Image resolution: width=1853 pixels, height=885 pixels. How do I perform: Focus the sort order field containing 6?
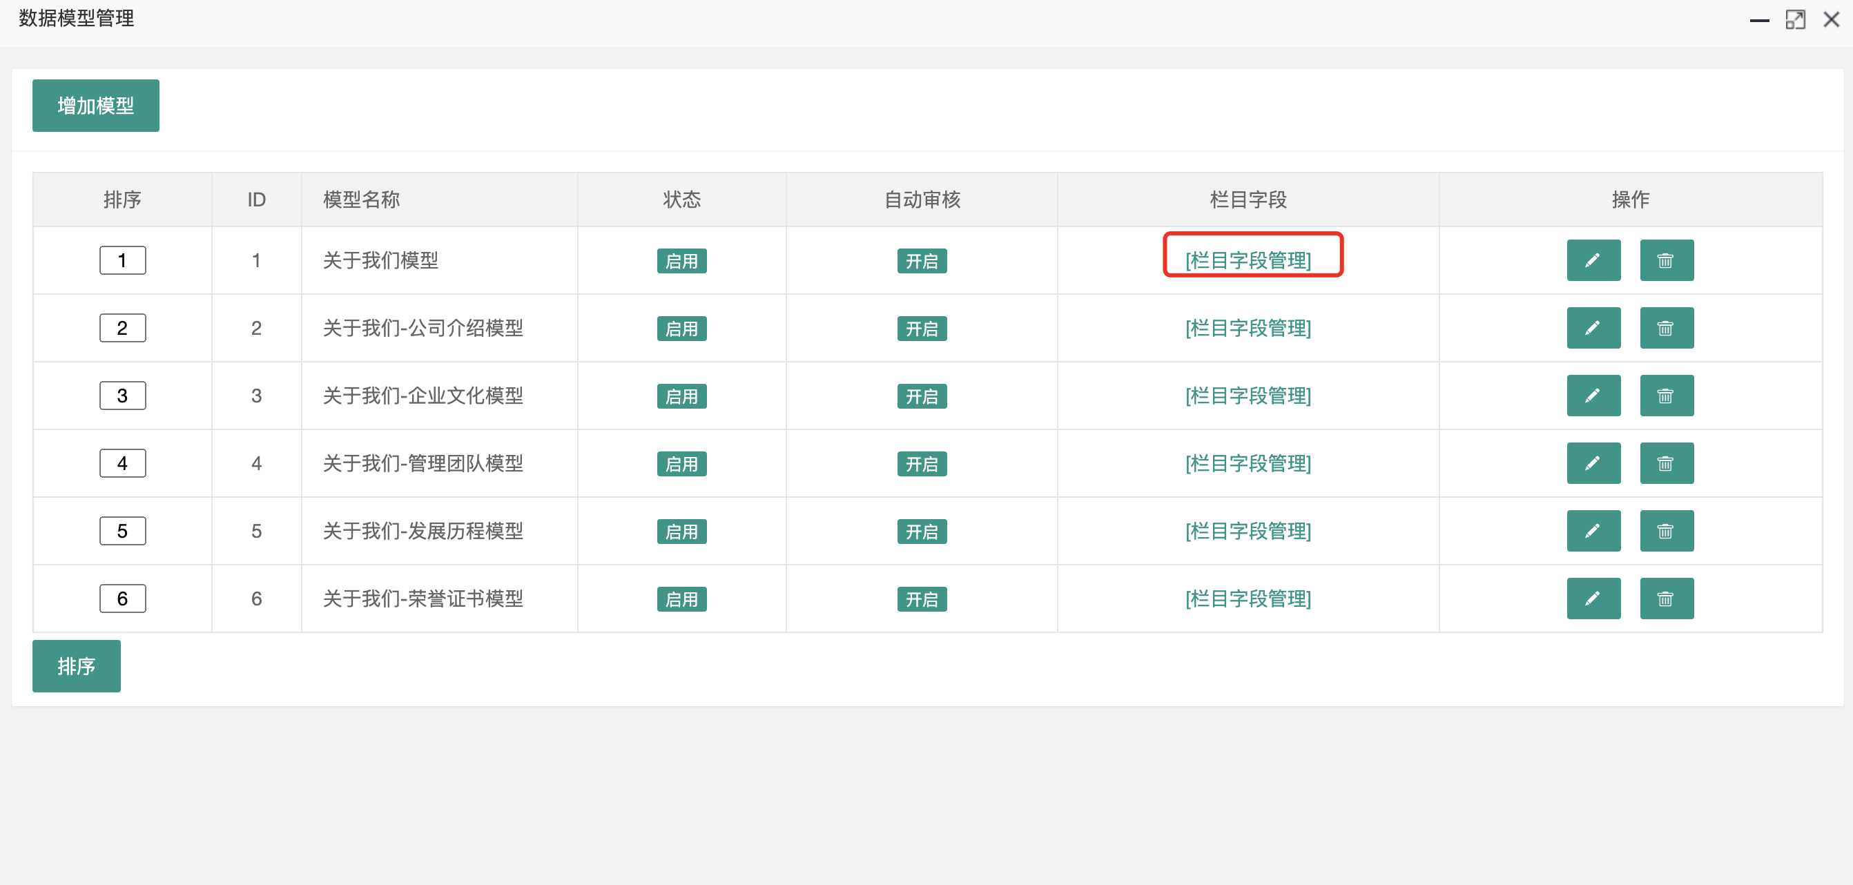[122, 599]
